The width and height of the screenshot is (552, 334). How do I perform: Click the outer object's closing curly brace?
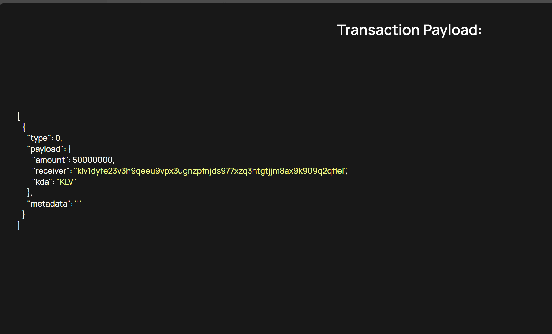pos(24,215)
